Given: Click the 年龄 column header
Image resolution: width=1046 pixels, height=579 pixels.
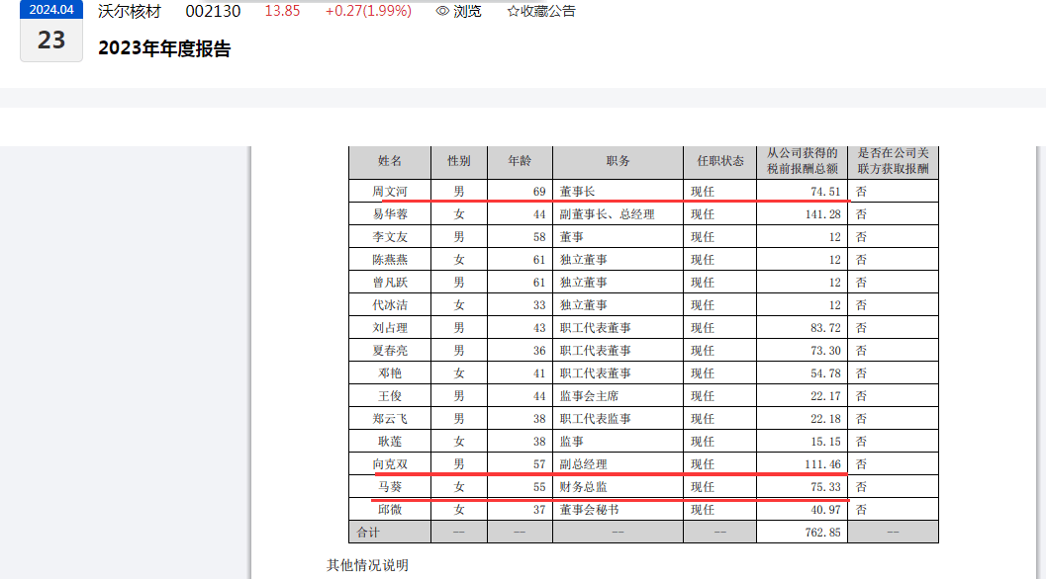Looking at the screenshot, I should point(520,161).
